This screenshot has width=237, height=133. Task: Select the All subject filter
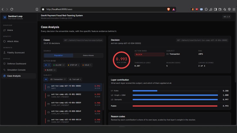[x=46, y=79]
